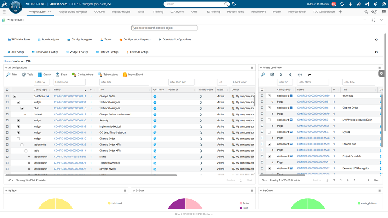The width and height of the screenshot is (388, 218).
Task: Click Import/Export in toolbar
Action: [133, 75]
